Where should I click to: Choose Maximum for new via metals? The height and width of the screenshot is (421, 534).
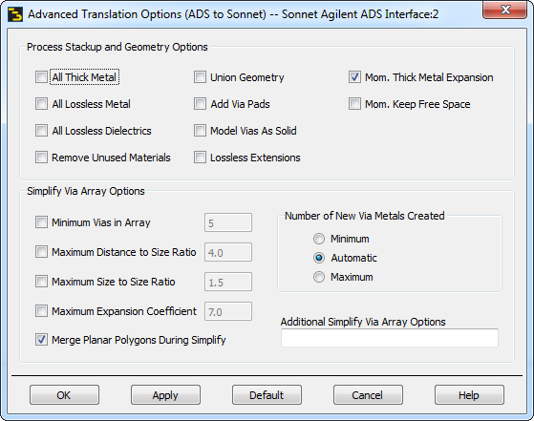(x=319, y=277)
